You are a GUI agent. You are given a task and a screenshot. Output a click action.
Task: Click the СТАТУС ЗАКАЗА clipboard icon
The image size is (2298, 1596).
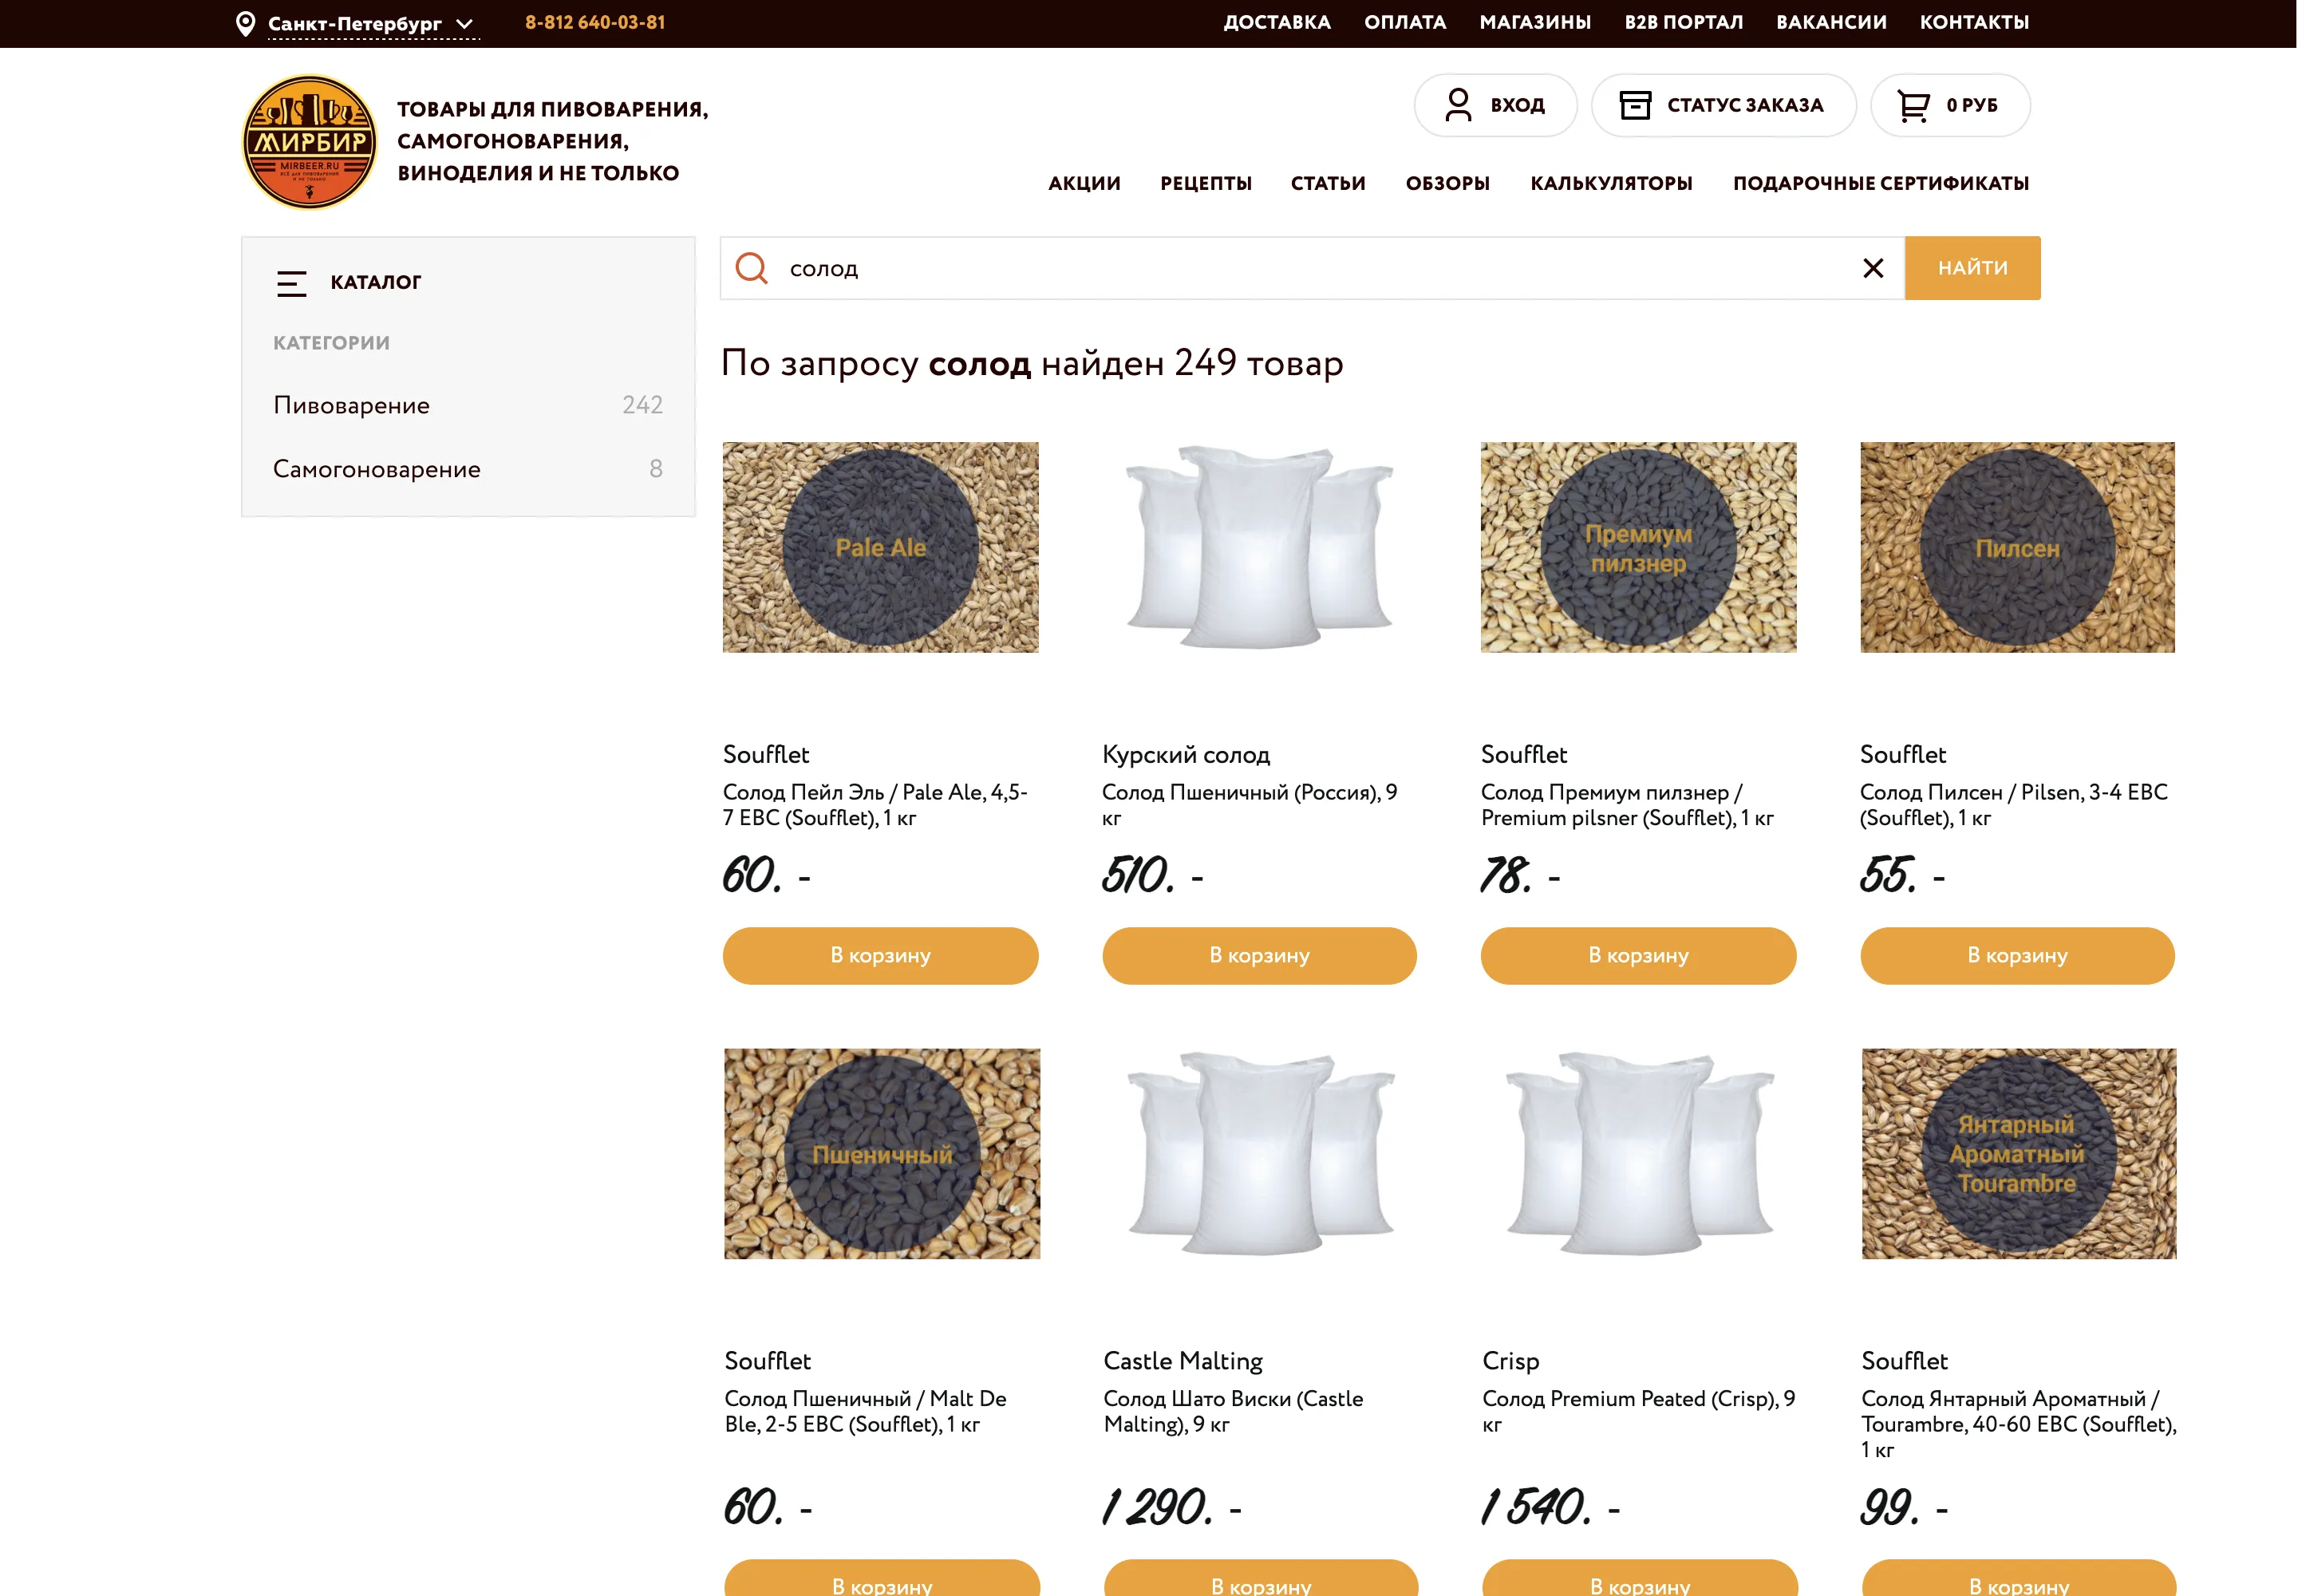pyautogui.click(x=1637, y=104)
